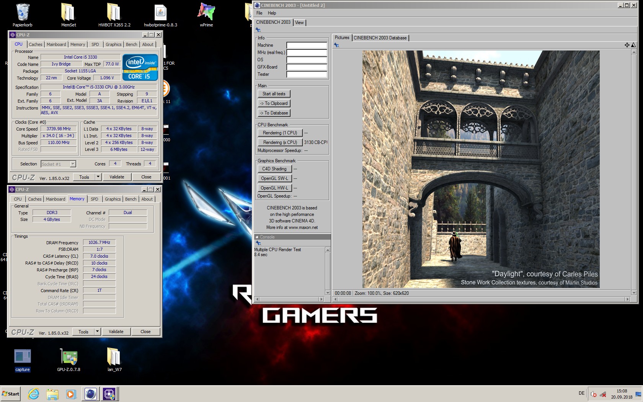Viewport: 643px width, 402px height.
Task: Click the Machine input field
Action: [307, 45]
